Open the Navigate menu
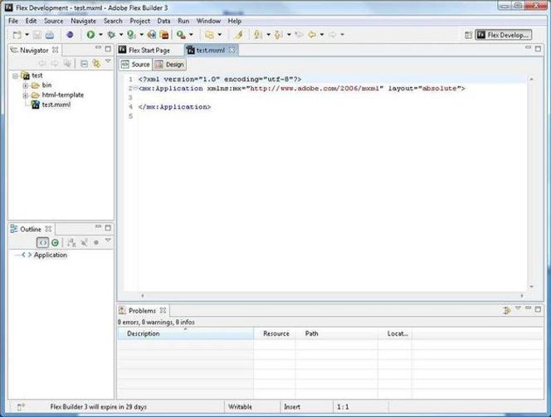 (83, 21)
